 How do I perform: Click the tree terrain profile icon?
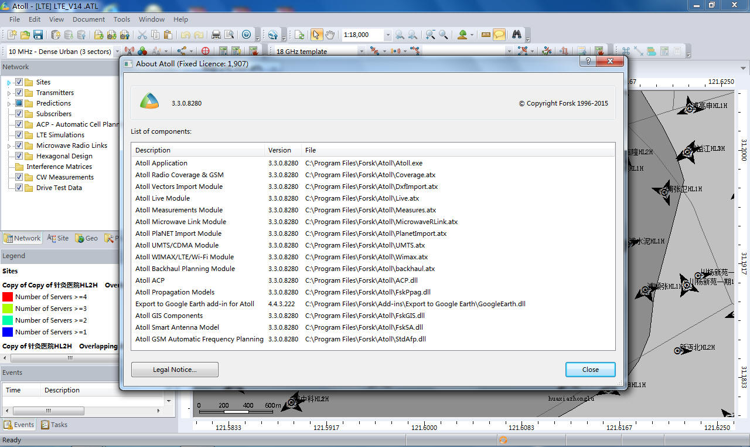pyautogui.click(x=462, y=35)
